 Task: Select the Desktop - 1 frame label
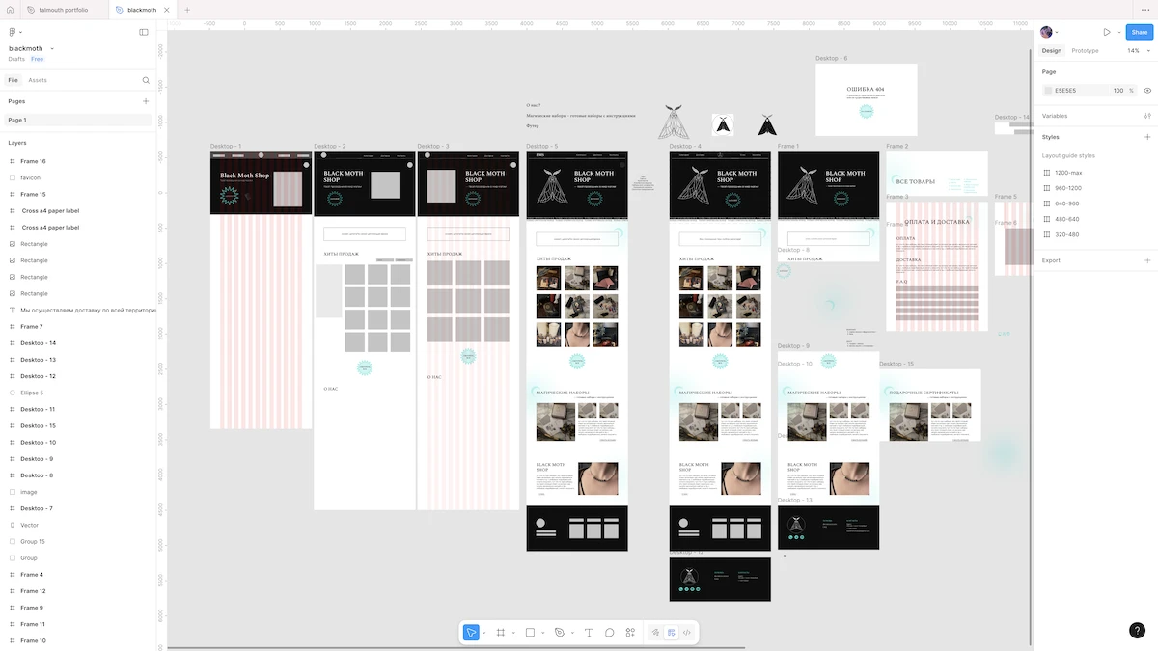226,146
